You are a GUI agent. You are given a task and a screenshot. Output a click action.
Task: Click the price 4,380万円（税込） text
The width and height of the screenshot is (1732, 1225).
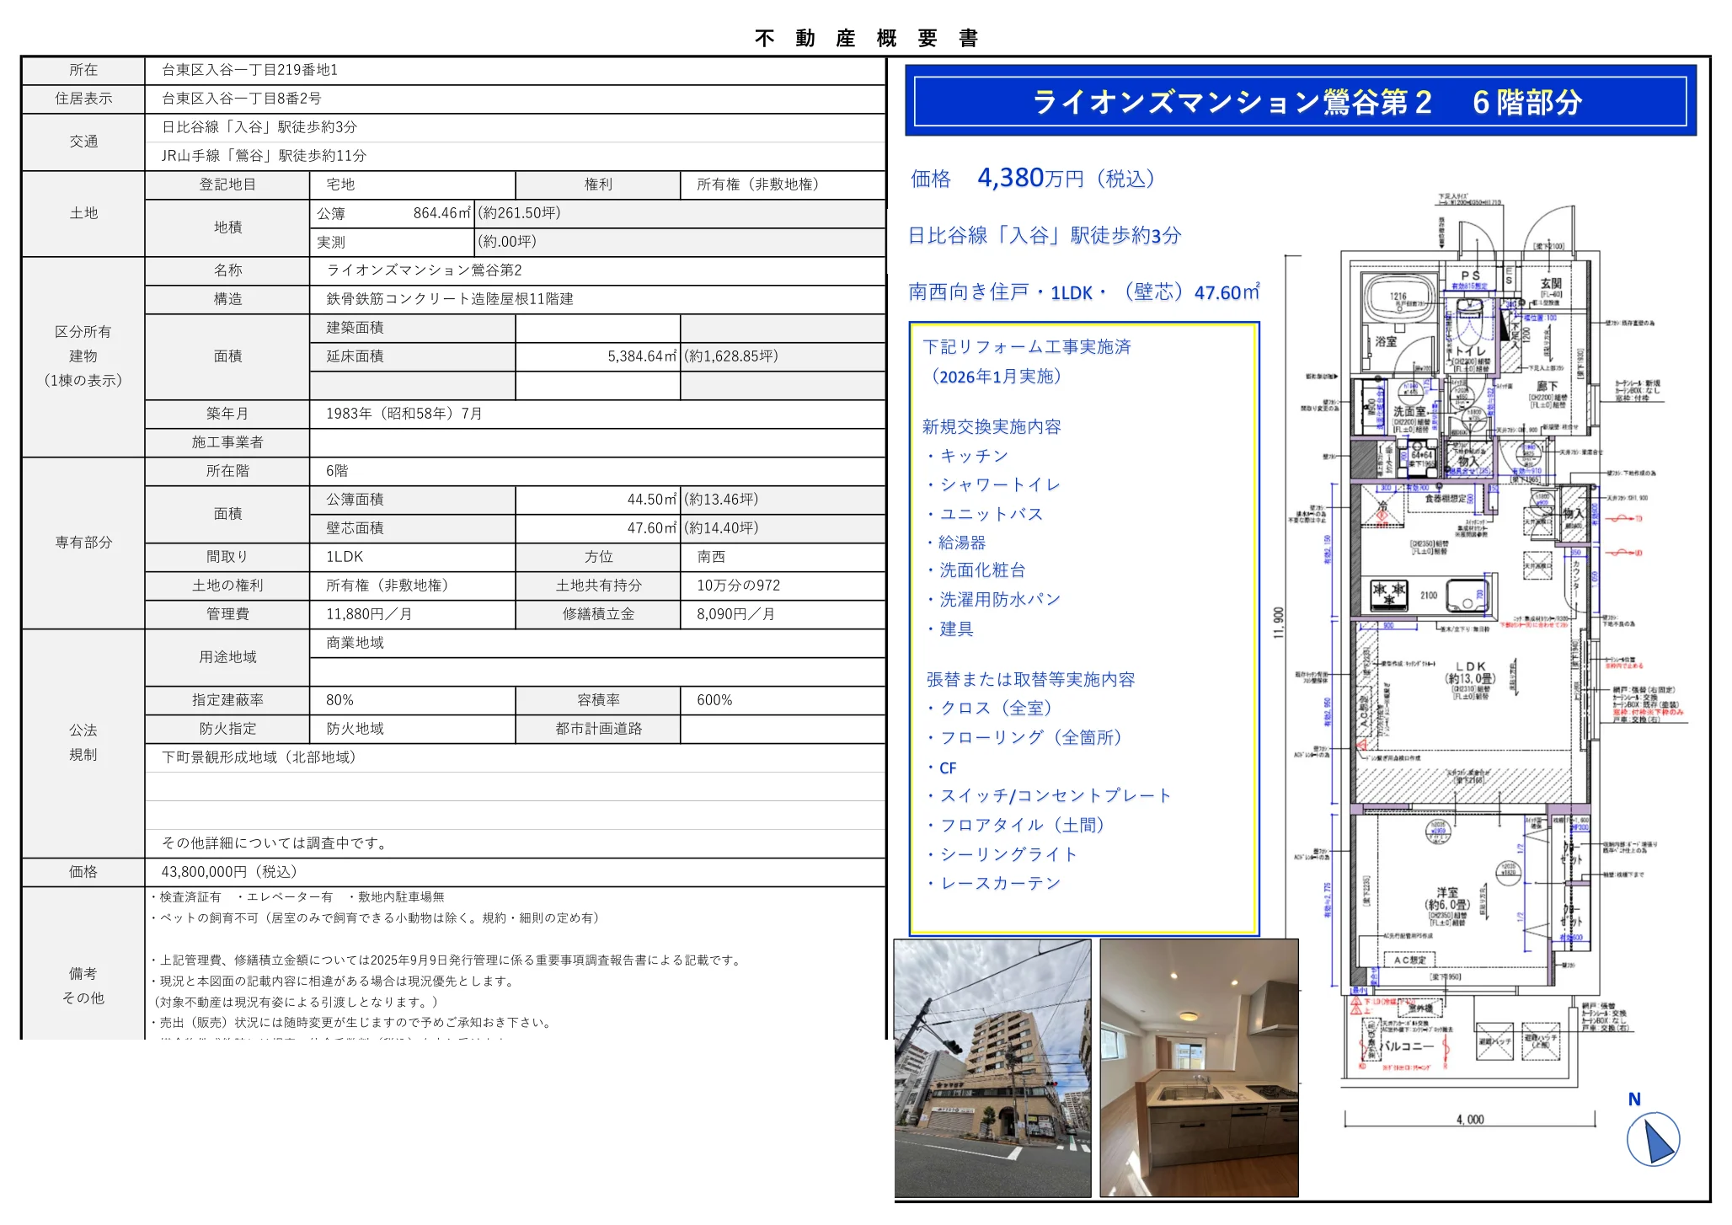coord(1061,179)
